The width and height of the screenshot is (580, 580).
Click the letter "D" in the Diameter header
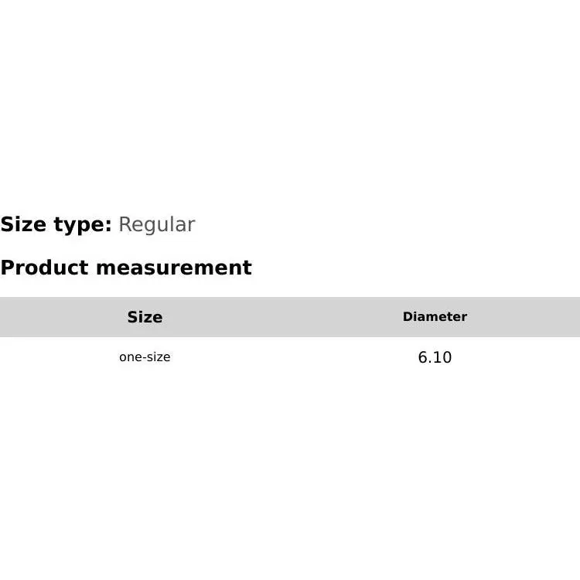point(408,317)
